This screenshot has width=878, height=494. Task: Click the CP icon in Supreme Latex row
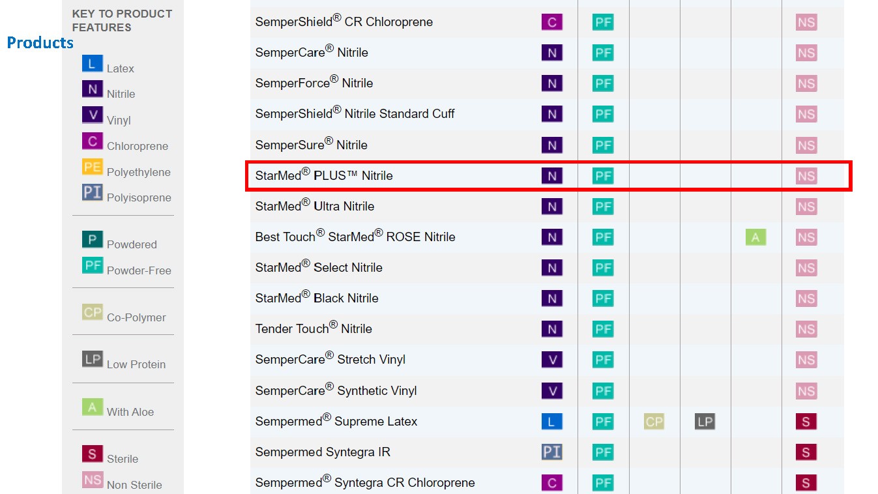(654, 422)
